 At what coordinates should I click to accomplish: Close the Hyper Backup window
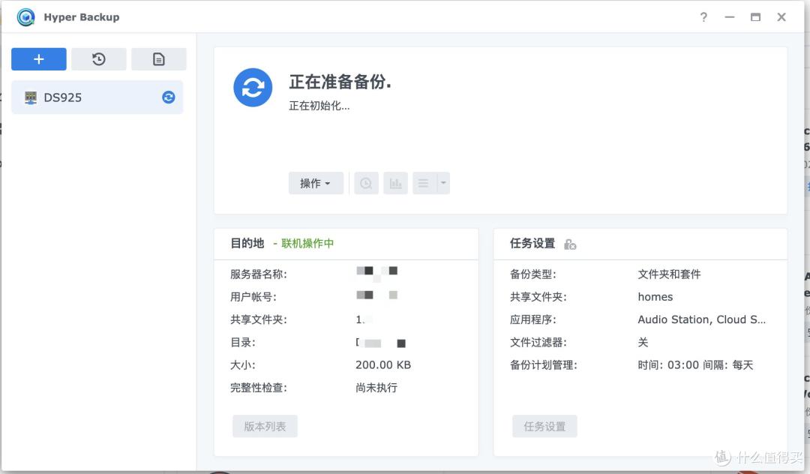[x=781, y=17]
